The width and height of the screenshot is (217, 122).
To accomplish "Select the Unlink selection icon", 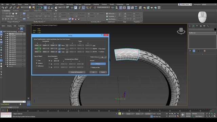I will point(14,8).
